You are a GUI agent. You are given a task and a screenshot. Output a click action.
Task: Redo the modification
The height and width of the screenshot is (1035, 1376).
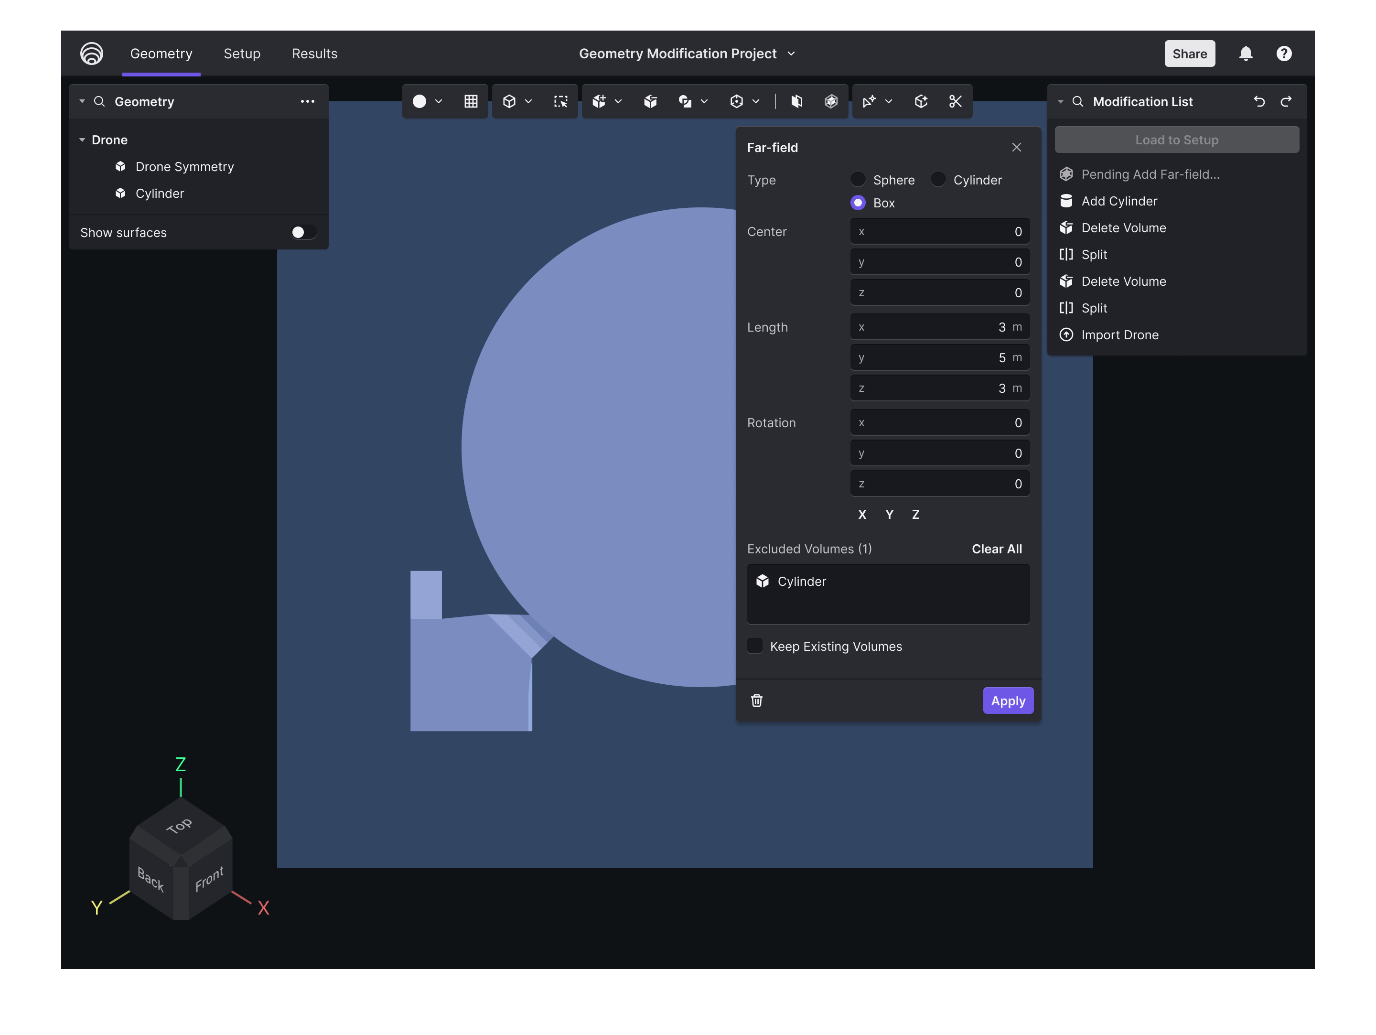(1286, 101)
